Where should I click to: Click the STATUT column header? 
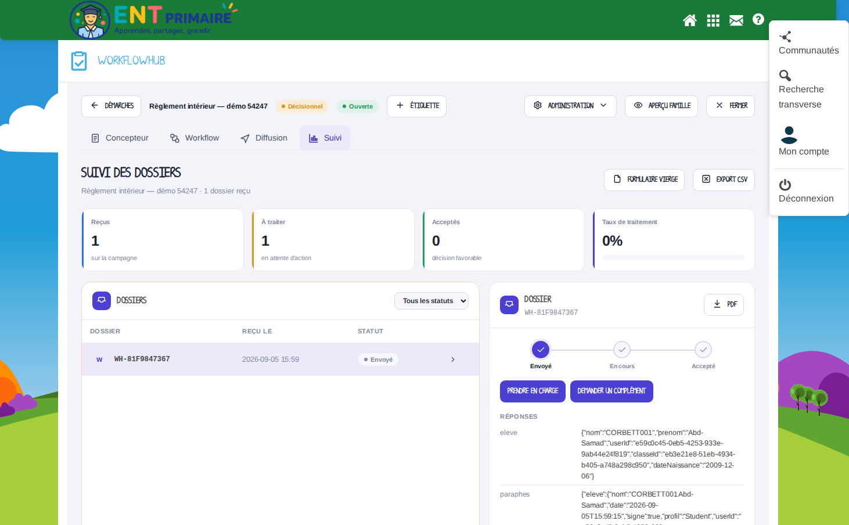pos(370,331)
